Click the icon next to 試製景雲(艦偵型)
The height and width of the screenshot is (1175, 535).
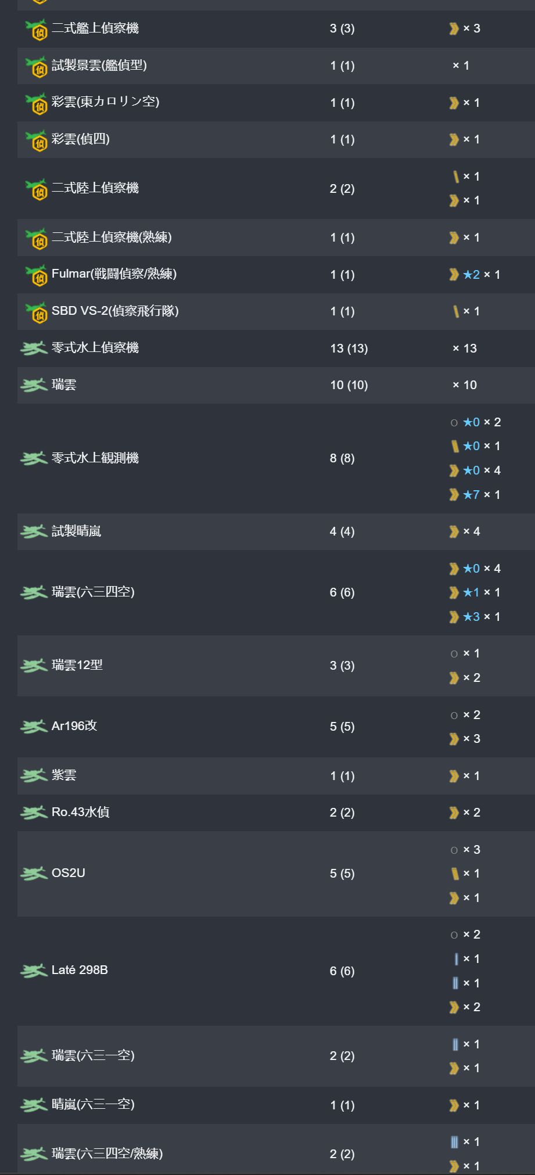(36, 66)
